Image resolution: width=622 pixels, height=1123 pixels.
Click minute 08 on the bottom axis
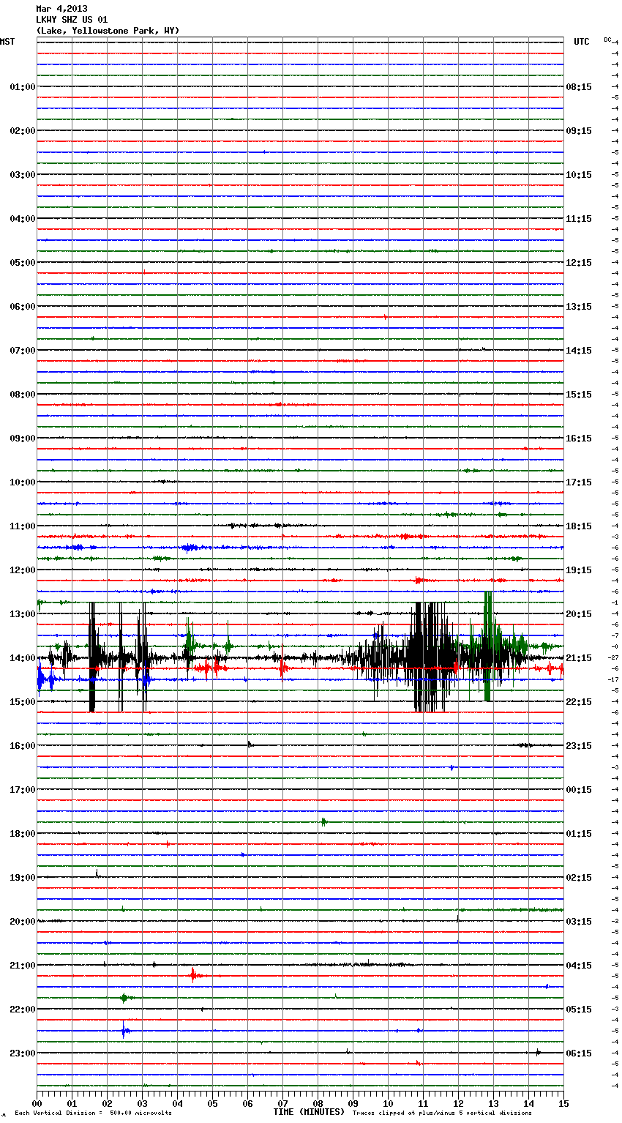[x=318, y=1103]
